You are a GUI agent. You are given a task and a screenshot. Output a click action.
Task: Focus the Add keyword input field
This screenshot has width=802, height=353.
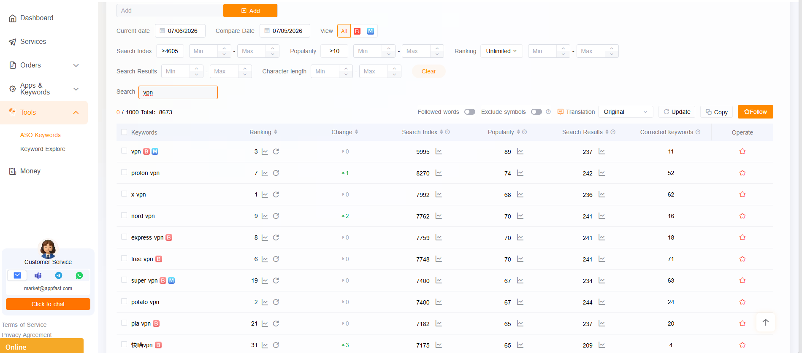coord(170,11)
